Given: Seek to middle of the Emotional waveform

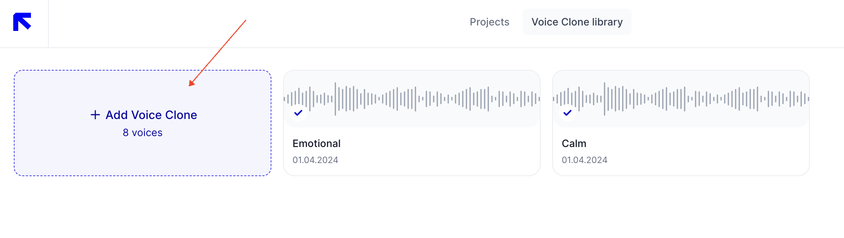Looking at the screenshot, I should point(412,99).
